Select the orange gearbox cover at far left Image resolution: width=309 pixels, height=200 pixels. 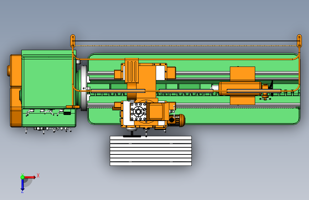pos(16,91)
